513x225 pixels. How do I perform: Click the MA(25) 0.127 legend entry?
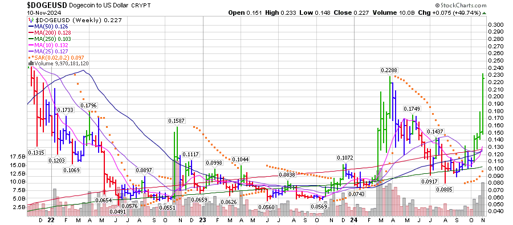click(48, 51)
